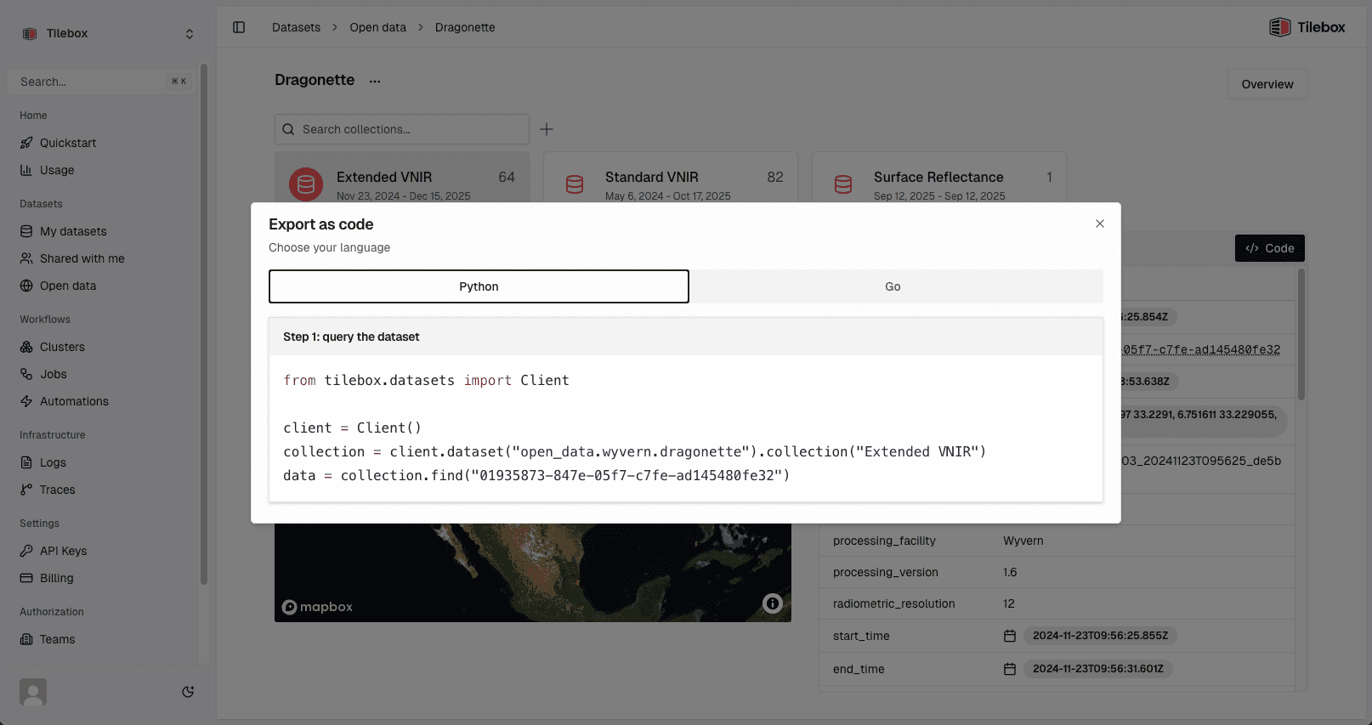Open Clusters icon in Workflows

26,347
